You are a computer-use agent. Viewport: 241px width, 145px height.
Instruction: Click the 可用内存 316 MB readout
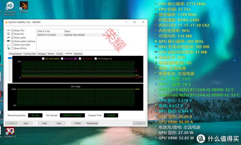pyautogui.click(x=175, y=36)
